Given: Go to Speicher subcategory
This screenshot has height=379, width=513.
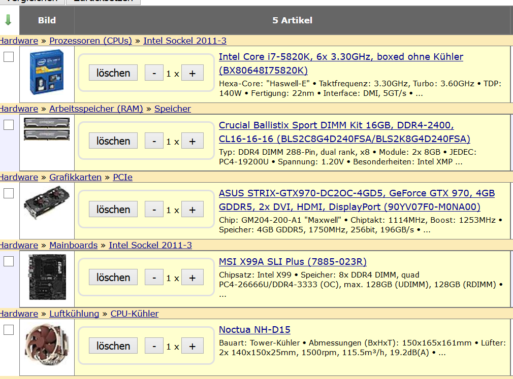Looking at the screenshot, I should coord(172,109).
